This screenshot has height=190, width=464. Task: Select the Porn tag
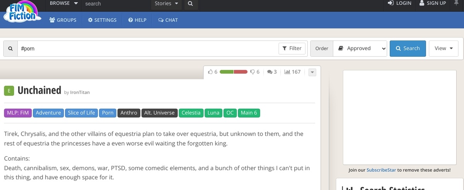(108, 113)
